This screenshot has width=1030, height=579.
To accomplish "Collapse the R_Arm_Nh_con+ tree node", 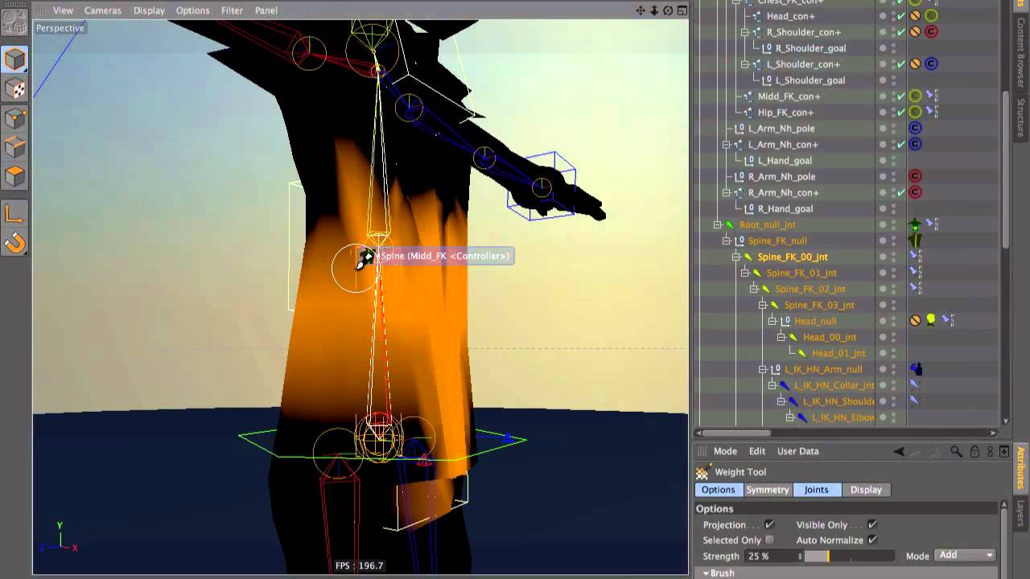I will pyautogui.click(x=726, y=193).
